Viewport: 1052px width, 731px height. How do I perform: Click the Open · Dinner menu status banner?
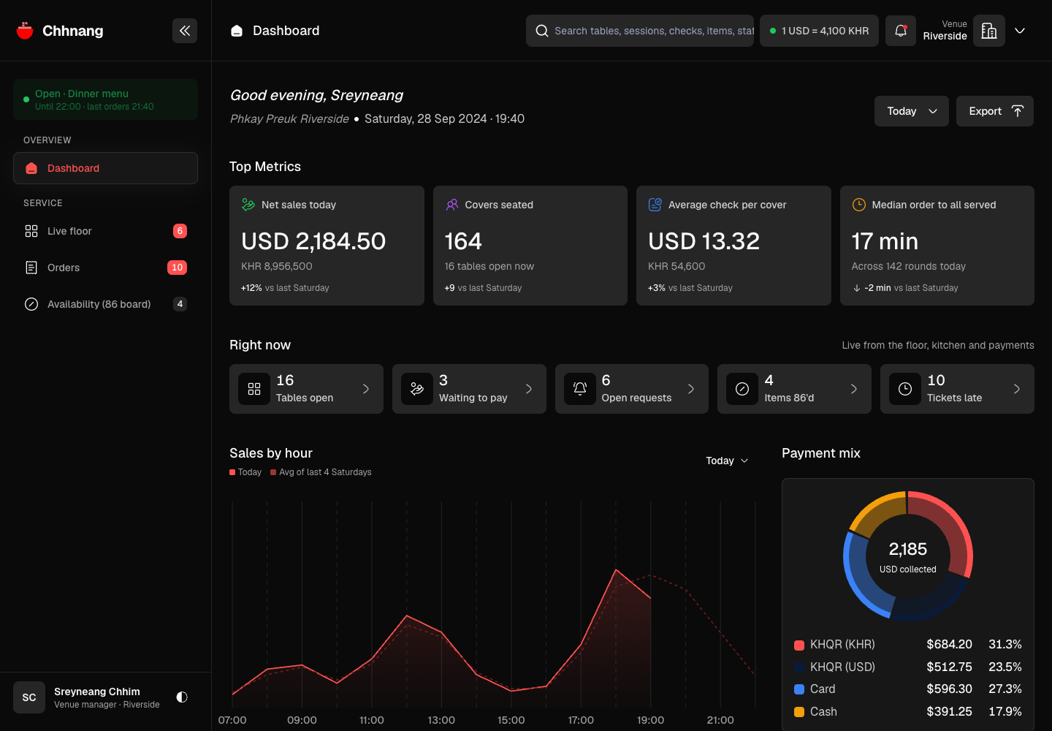(105, 99)
